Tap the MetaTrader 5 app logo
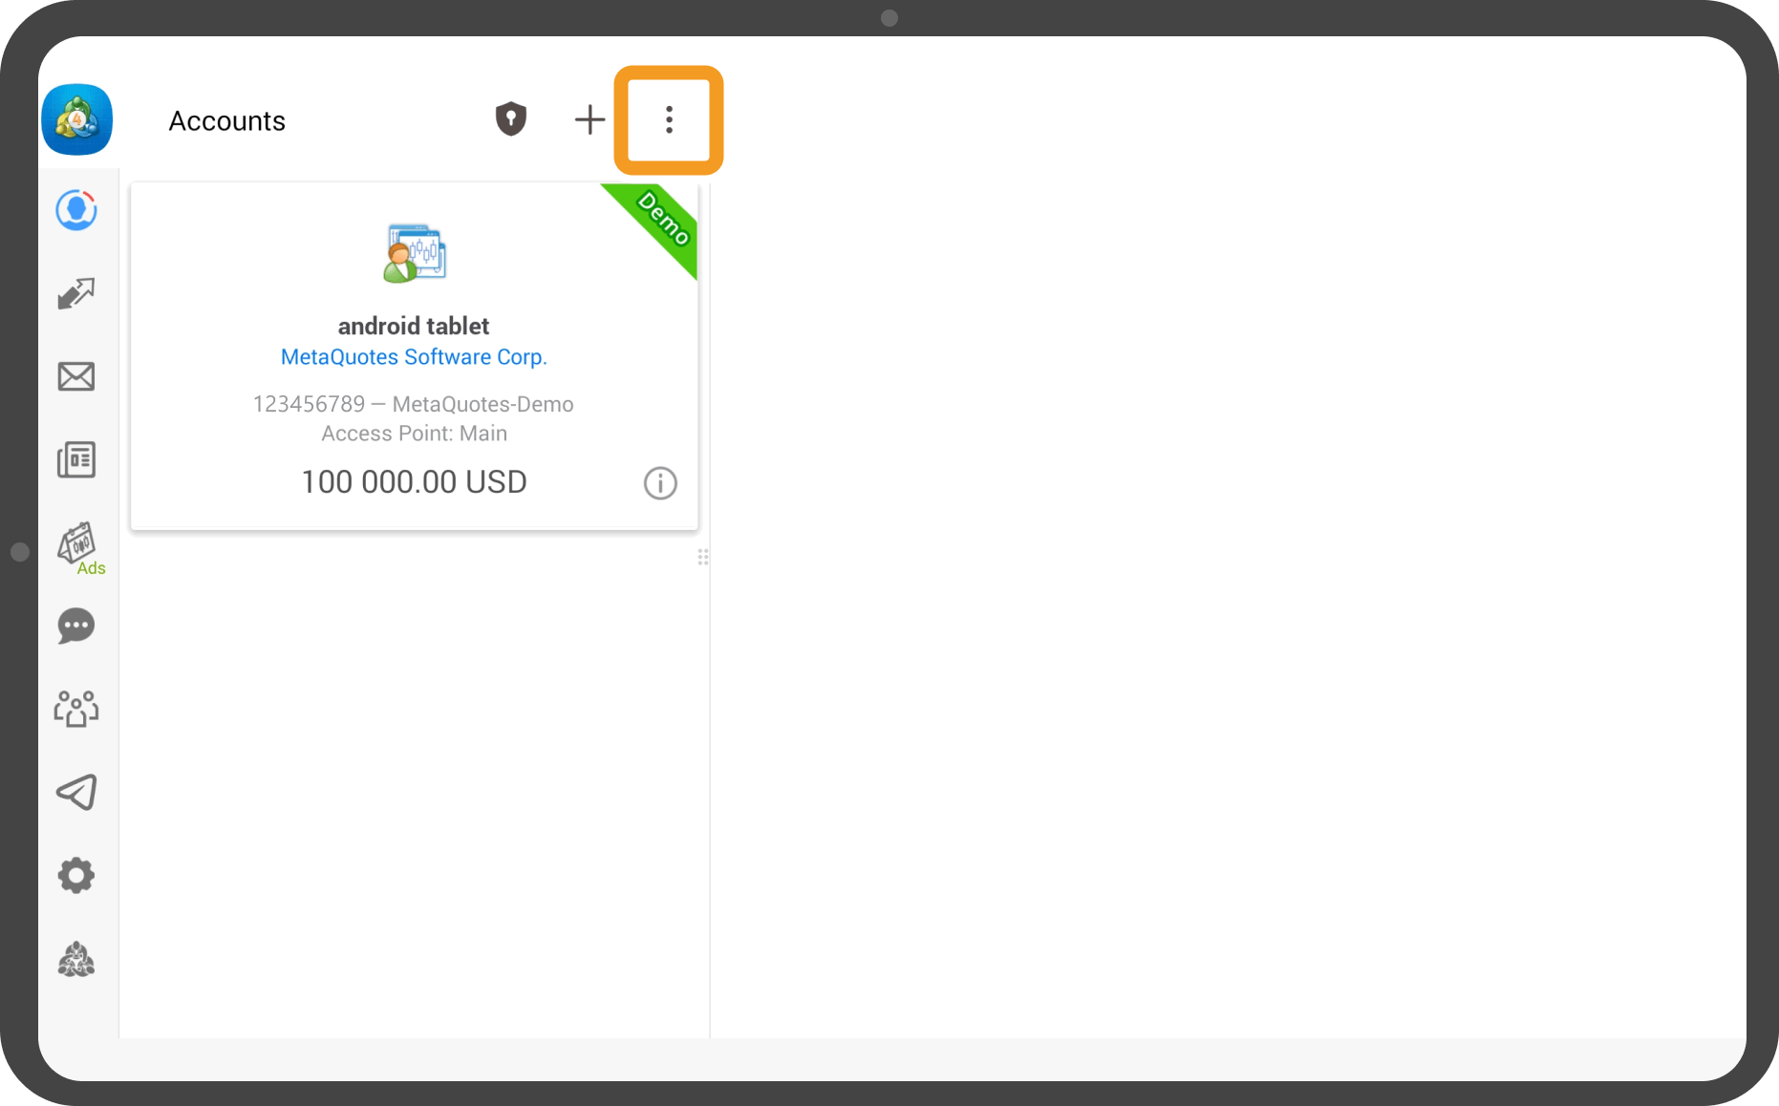 77,119
